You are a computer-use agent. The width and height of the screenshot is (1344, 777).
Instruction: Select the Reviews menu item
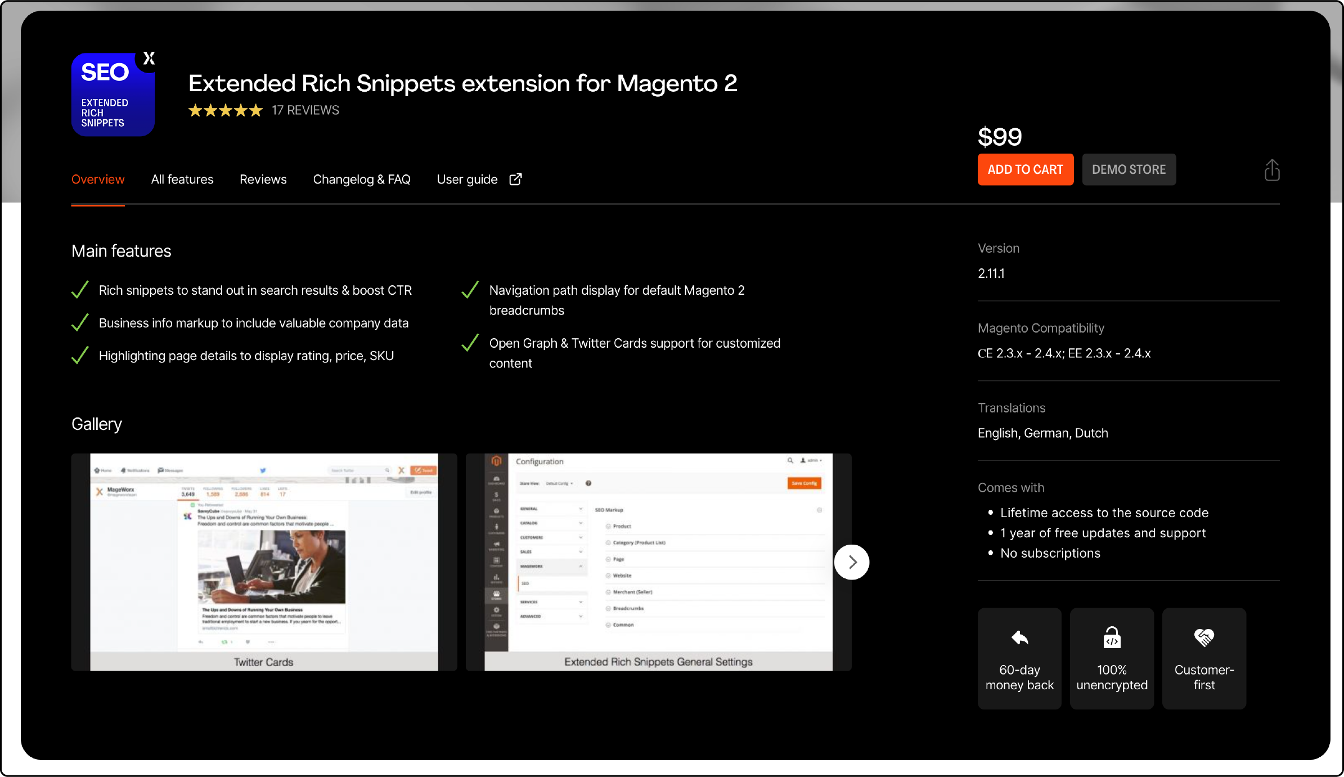[262, 179]
